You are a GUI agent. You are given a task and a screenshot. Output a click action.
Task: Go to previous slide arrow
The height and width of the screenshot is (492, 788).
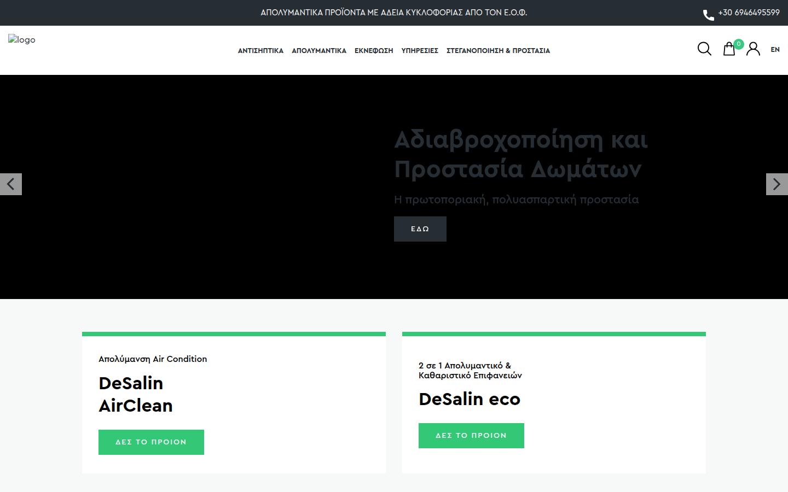[11, 184]
